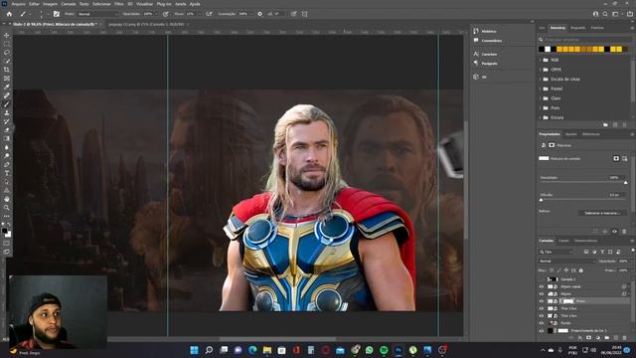
Task: Select the Horizontal Type tool
Action: point(7,173)
